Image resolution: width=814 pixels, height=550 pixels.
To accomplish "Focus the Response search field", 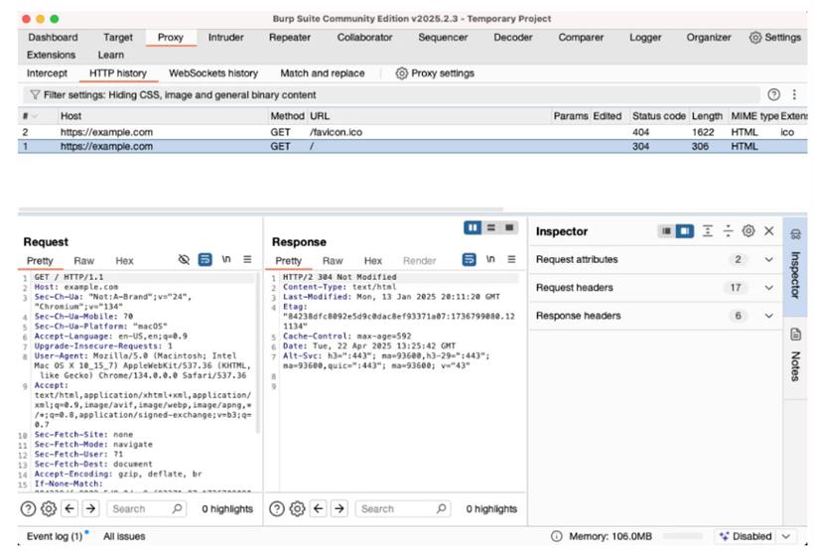I will click(402, 508).
